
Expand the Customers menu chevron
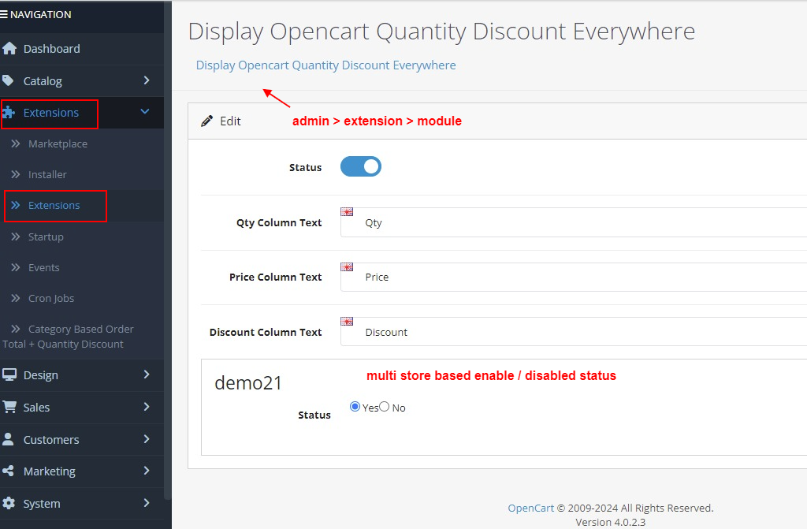tap(147, 439)
